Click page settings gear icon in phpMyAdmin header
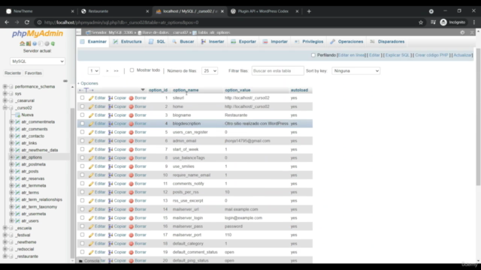481x270 pixels. click(x=462, y=32)
